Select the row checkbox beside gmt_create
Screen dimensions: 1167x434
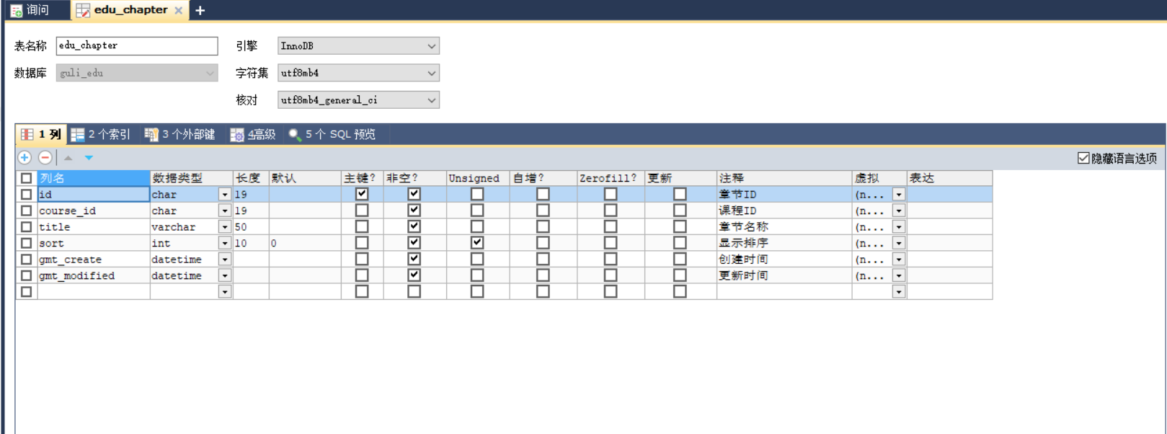point(27,259)
